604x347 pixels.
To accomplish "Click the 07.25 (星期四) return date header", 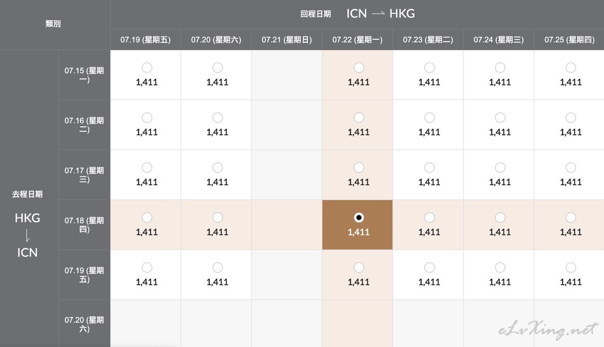I will pos(569,40).
